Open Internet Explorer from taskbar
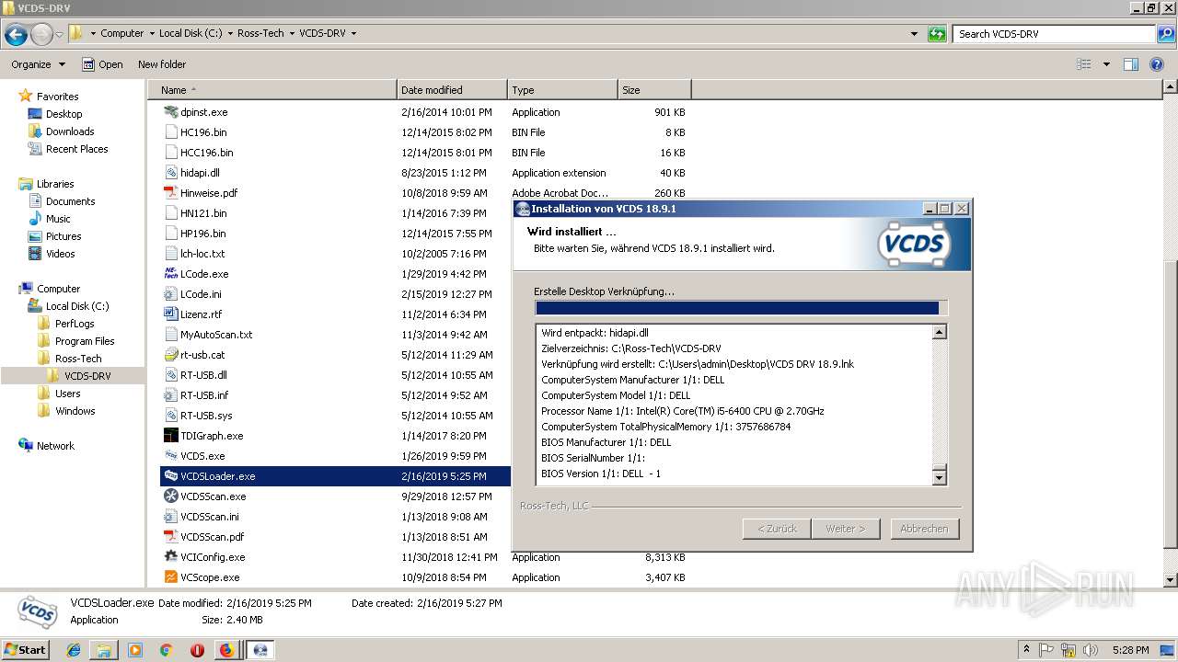 [x=75, y=650]
